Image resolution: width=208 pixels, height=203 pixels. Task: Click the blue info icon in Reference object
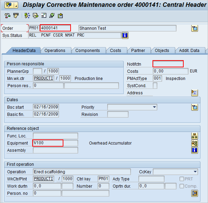pos(195,150)
